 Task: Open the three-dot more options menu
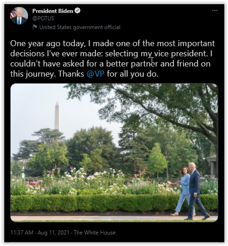(215, 11)
